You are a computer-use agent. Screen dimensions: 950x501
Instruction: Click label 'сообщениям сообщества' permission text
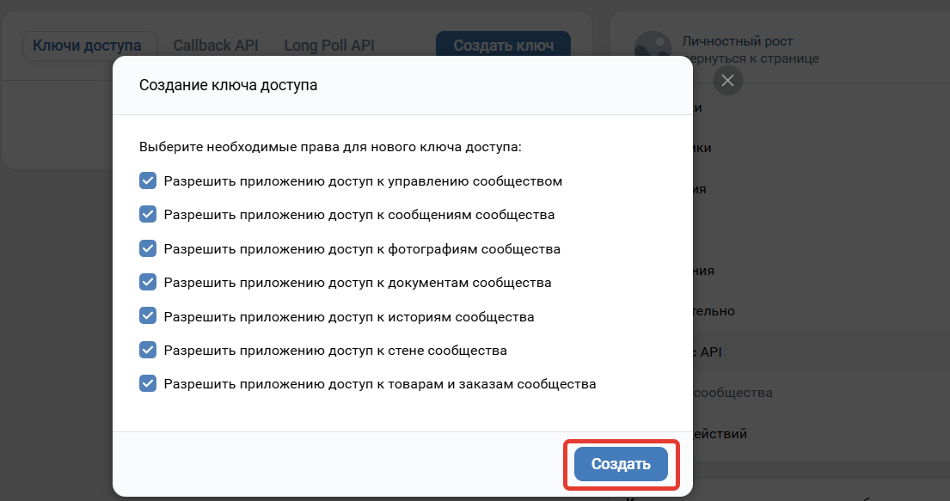471,215
